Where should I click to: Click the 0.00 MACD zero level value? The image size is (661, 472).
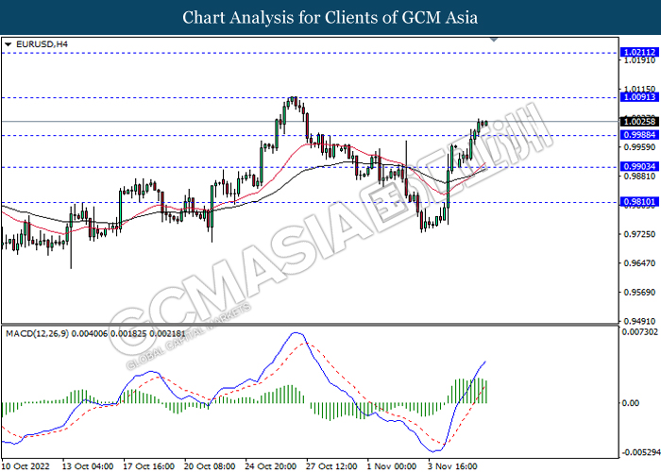[631, 403]
